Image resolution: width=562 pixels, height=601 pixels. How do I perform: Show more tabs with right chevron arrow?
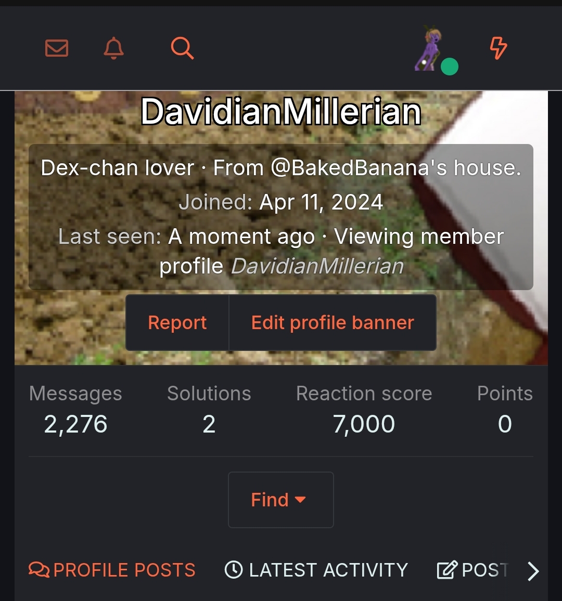(x=533, y=571)
